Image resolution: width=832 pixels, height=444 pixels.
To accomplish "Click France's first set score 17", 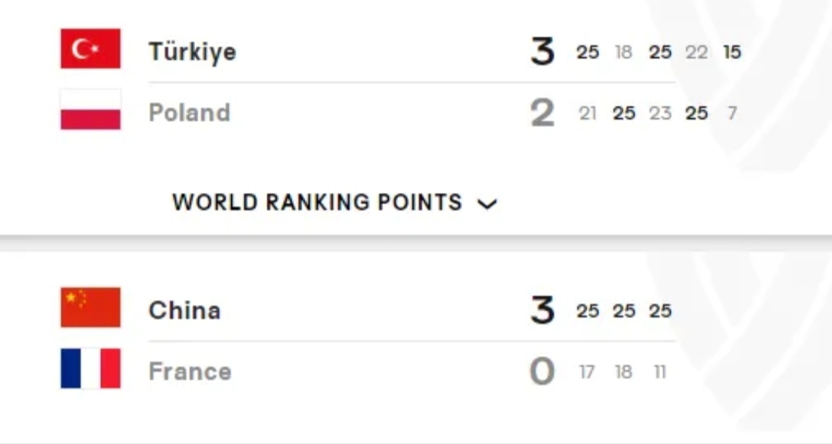I will click(x=587, y=372).
